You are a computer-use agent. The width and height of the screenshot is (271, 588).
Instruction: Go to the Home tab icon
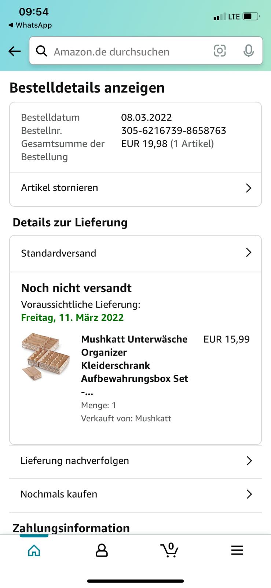(x=34, y=550)
